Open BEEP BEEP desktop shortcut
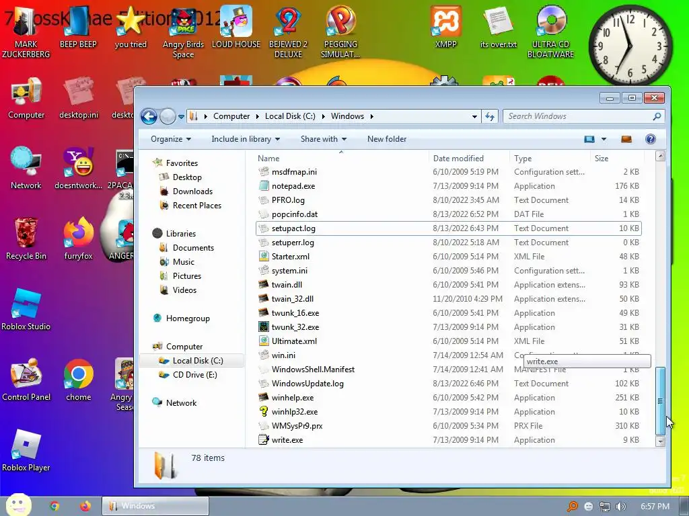This screenshot has width=689, height=516. click(x=78, y=27)
